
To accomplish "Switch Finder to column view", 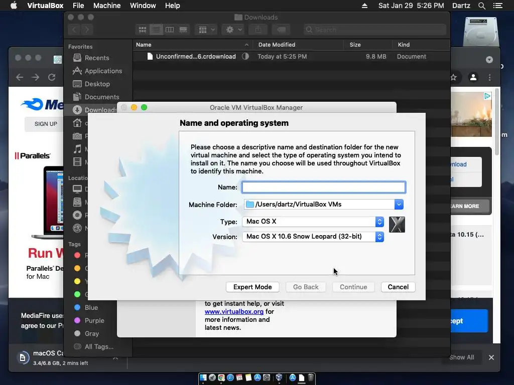I will (x=170, y=30).
